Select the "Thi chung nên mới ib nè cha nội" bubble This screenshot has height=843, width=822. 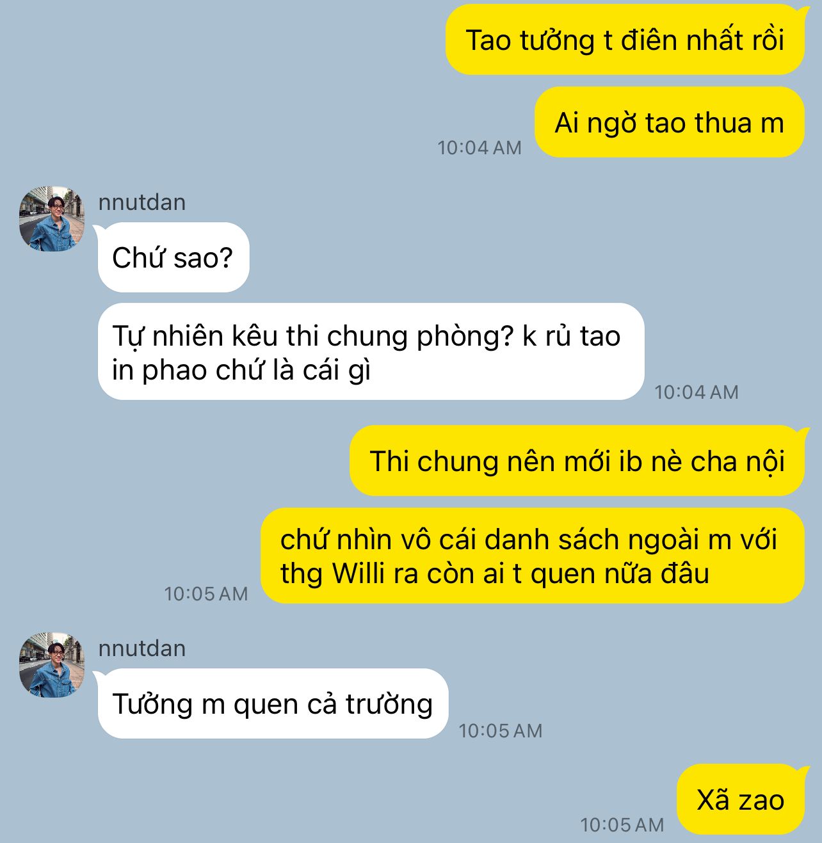coord(577,461)
